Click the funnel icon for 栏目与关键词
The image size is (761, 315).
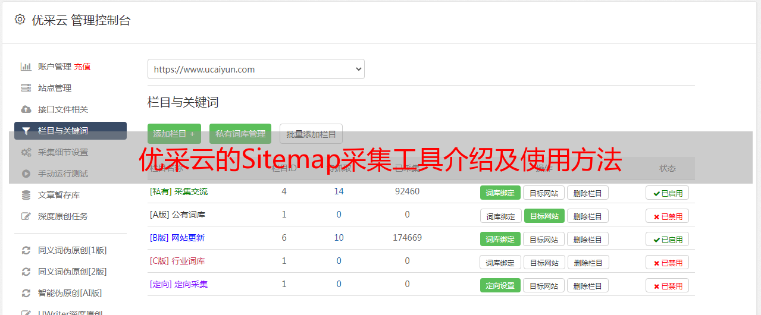tap(26, 131)
